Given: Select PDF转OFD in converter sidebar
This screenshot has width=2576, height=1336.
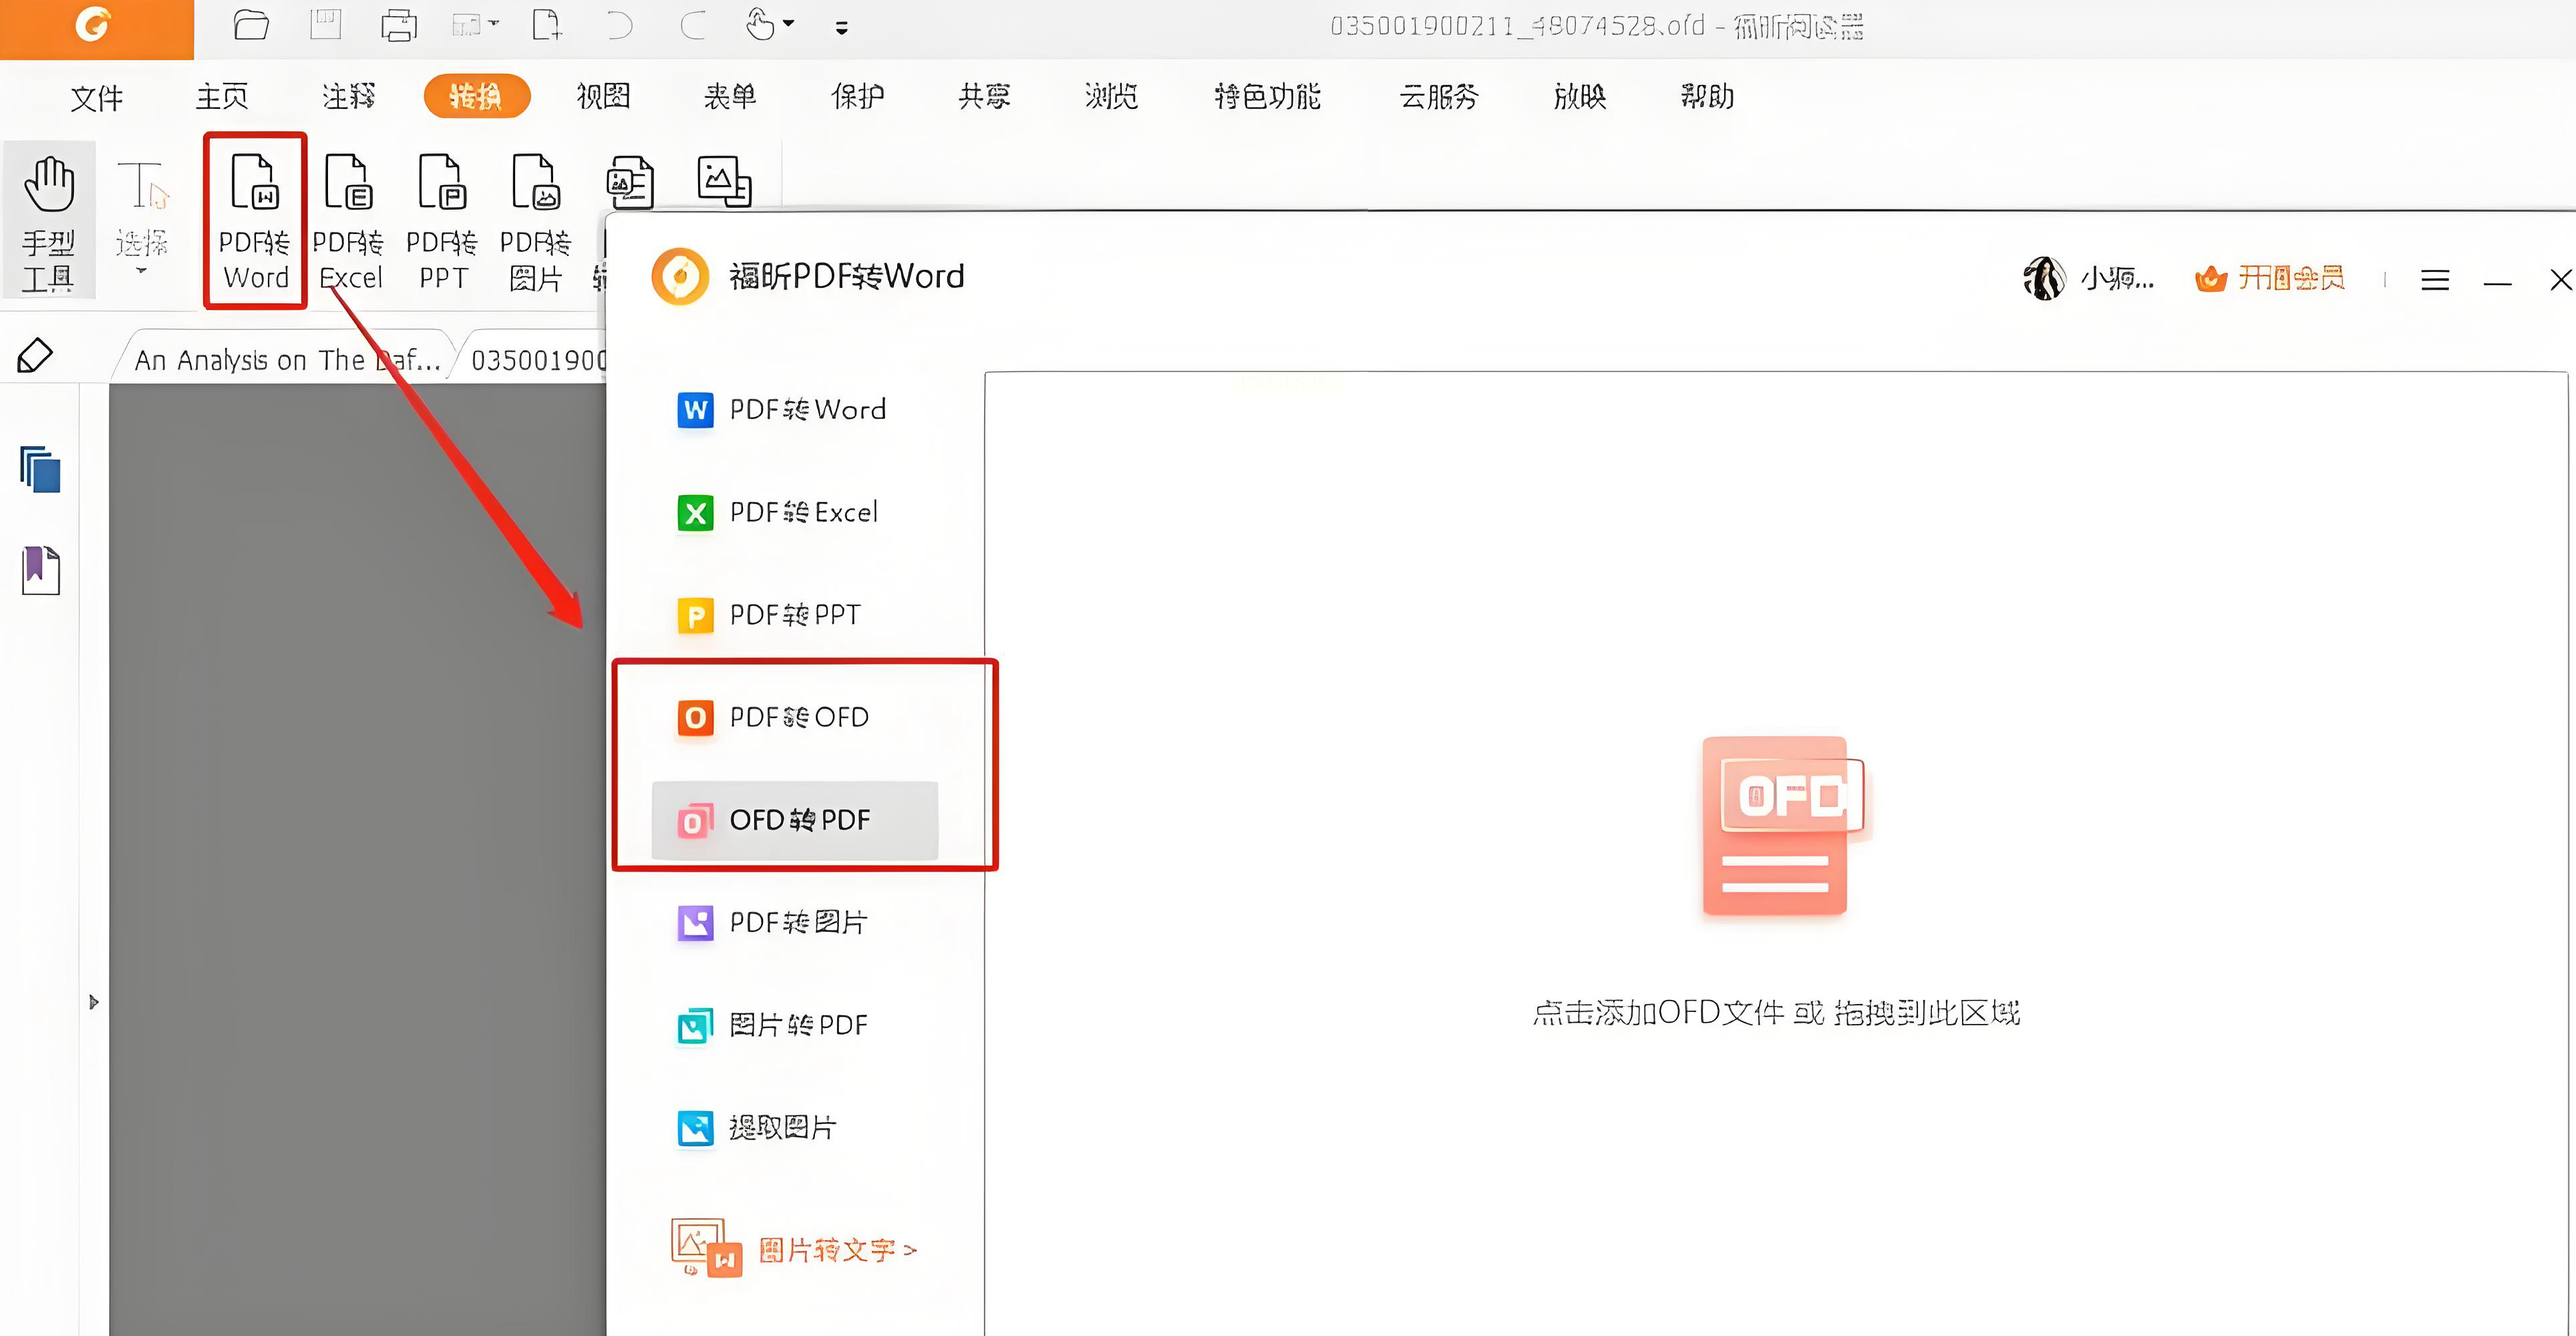Looking at the screenshot, I should tap(795, 717).
